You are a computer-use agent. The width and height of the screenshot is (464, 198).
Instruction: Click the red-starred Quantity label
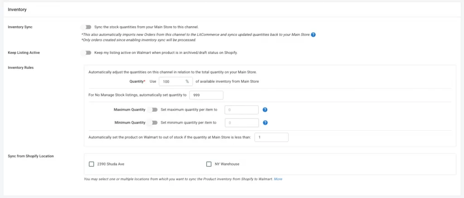137,81
